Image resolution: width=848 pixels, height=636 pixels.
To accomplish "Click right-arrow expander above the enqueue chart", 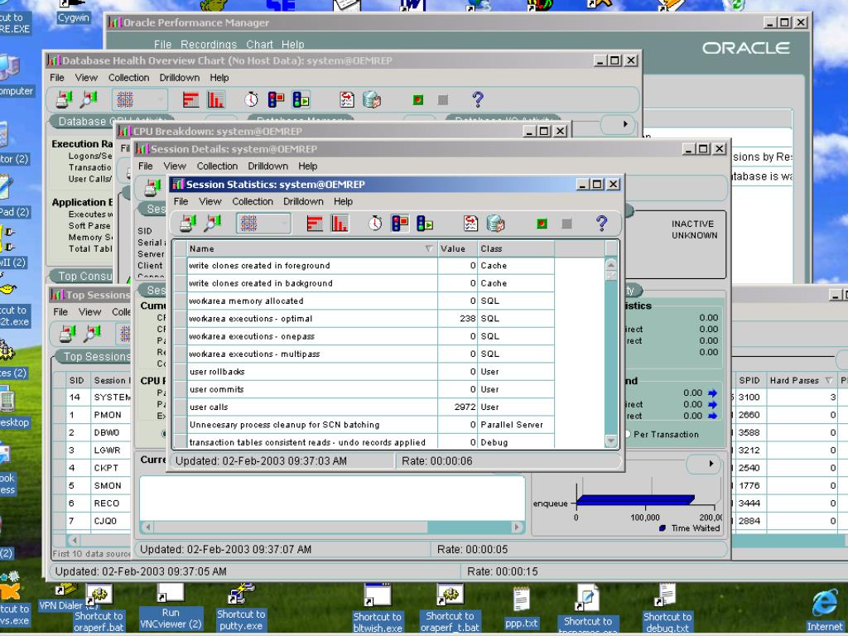I will 711,464.
